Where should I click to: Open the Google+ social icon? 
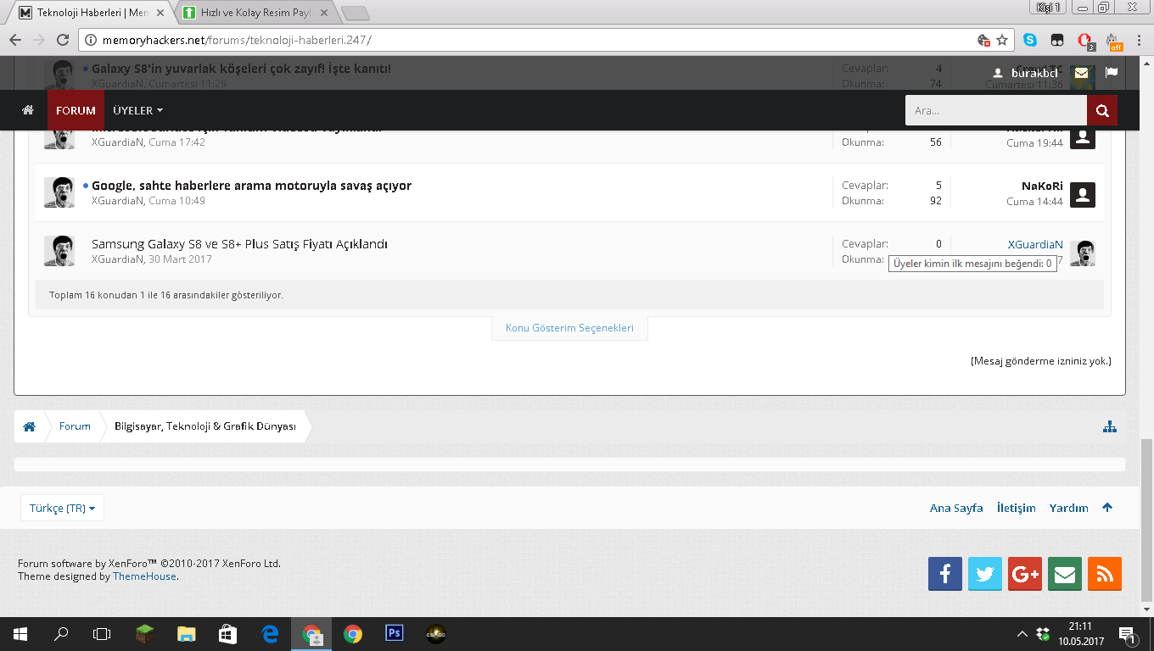pos(1025,574)
